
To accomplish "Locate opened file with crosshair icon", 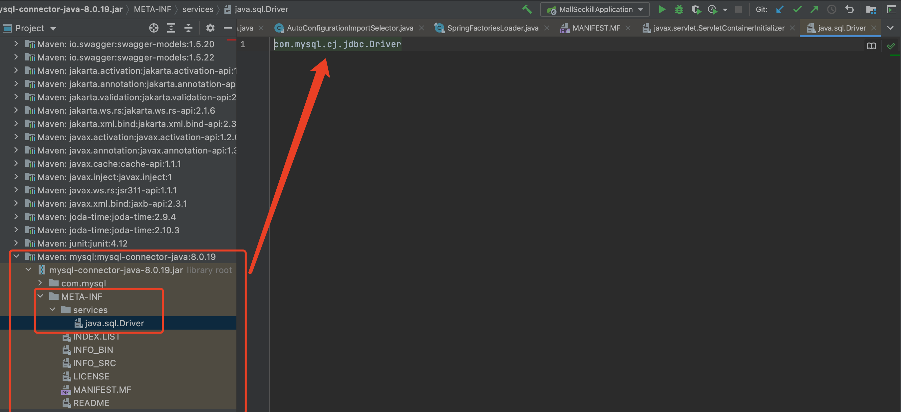I will [x=153, y=28].
